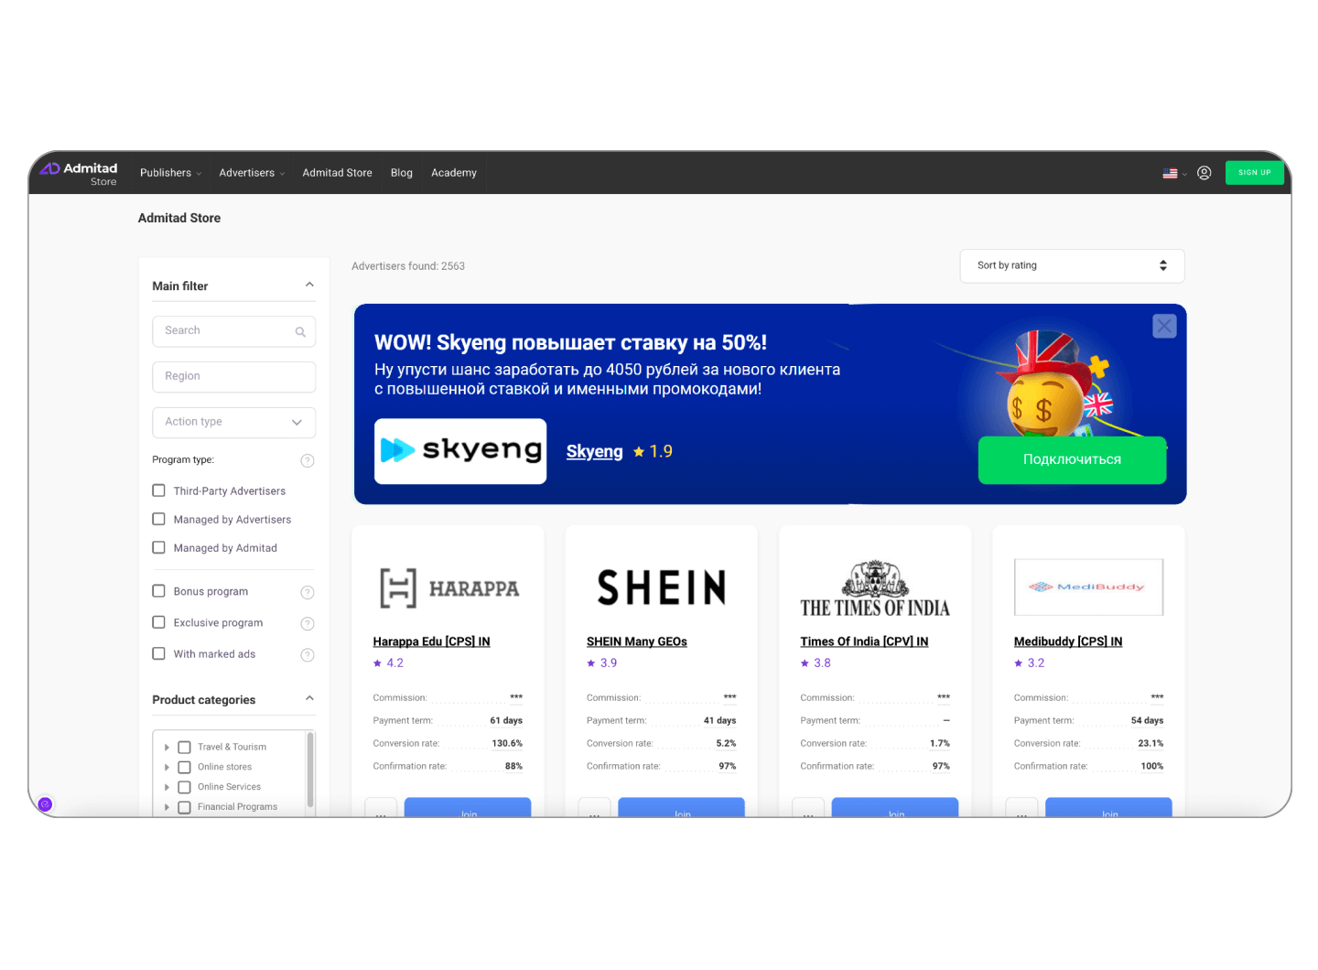
Task: Click the 'Advertisers found: 2563' text
Action: [408, 266]
